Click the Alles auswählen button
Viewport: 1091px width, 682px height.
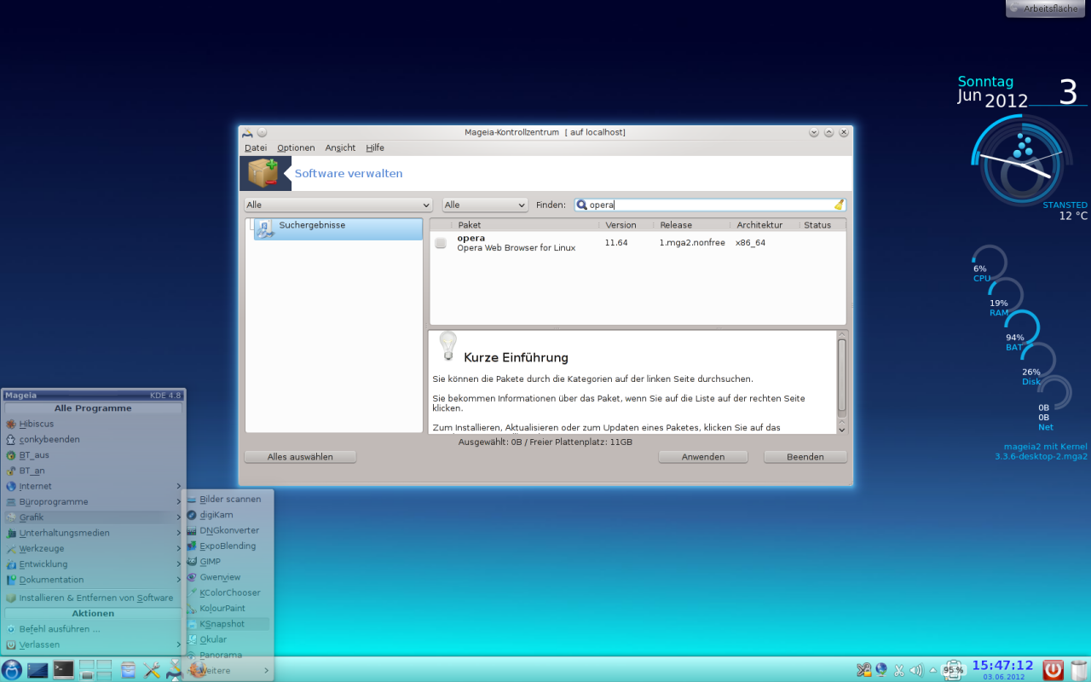pyautogui.click(x=300, y=457)
